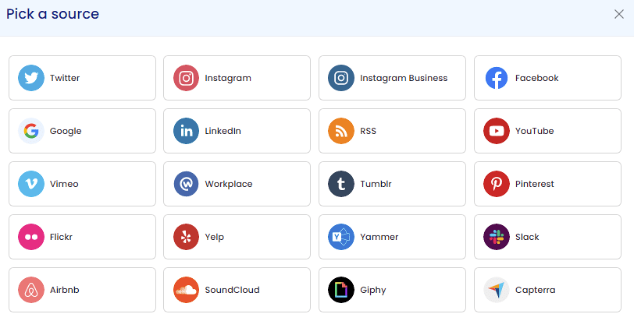Choose the Instagram camera icon
Screen dimensions: 634x321
[x=186, y=78]
